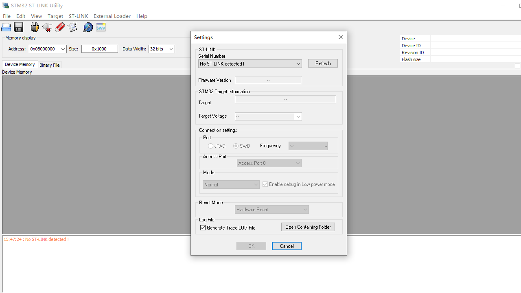Erase the chip
The image size is (521, 293).
point(60,27)
